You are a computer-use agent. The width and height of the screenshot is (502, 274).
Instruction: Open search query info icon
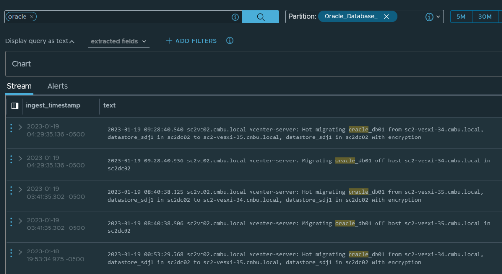pos(235,17)
